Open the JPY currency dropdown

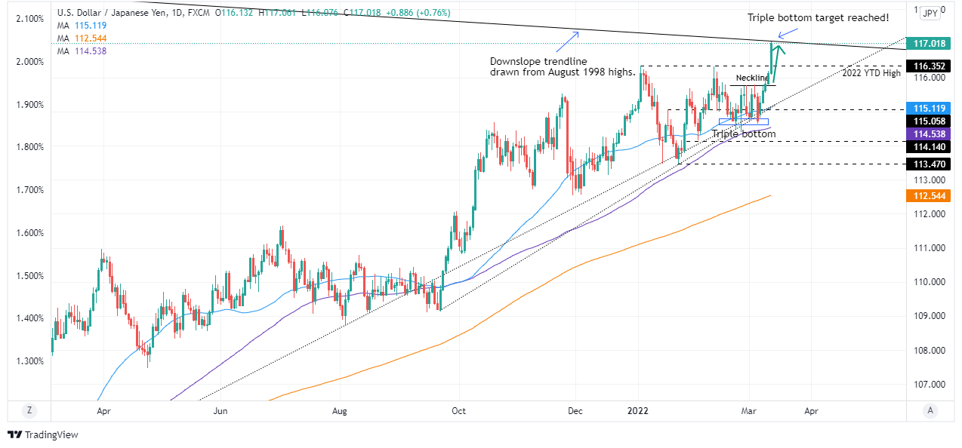coord(932,13)
